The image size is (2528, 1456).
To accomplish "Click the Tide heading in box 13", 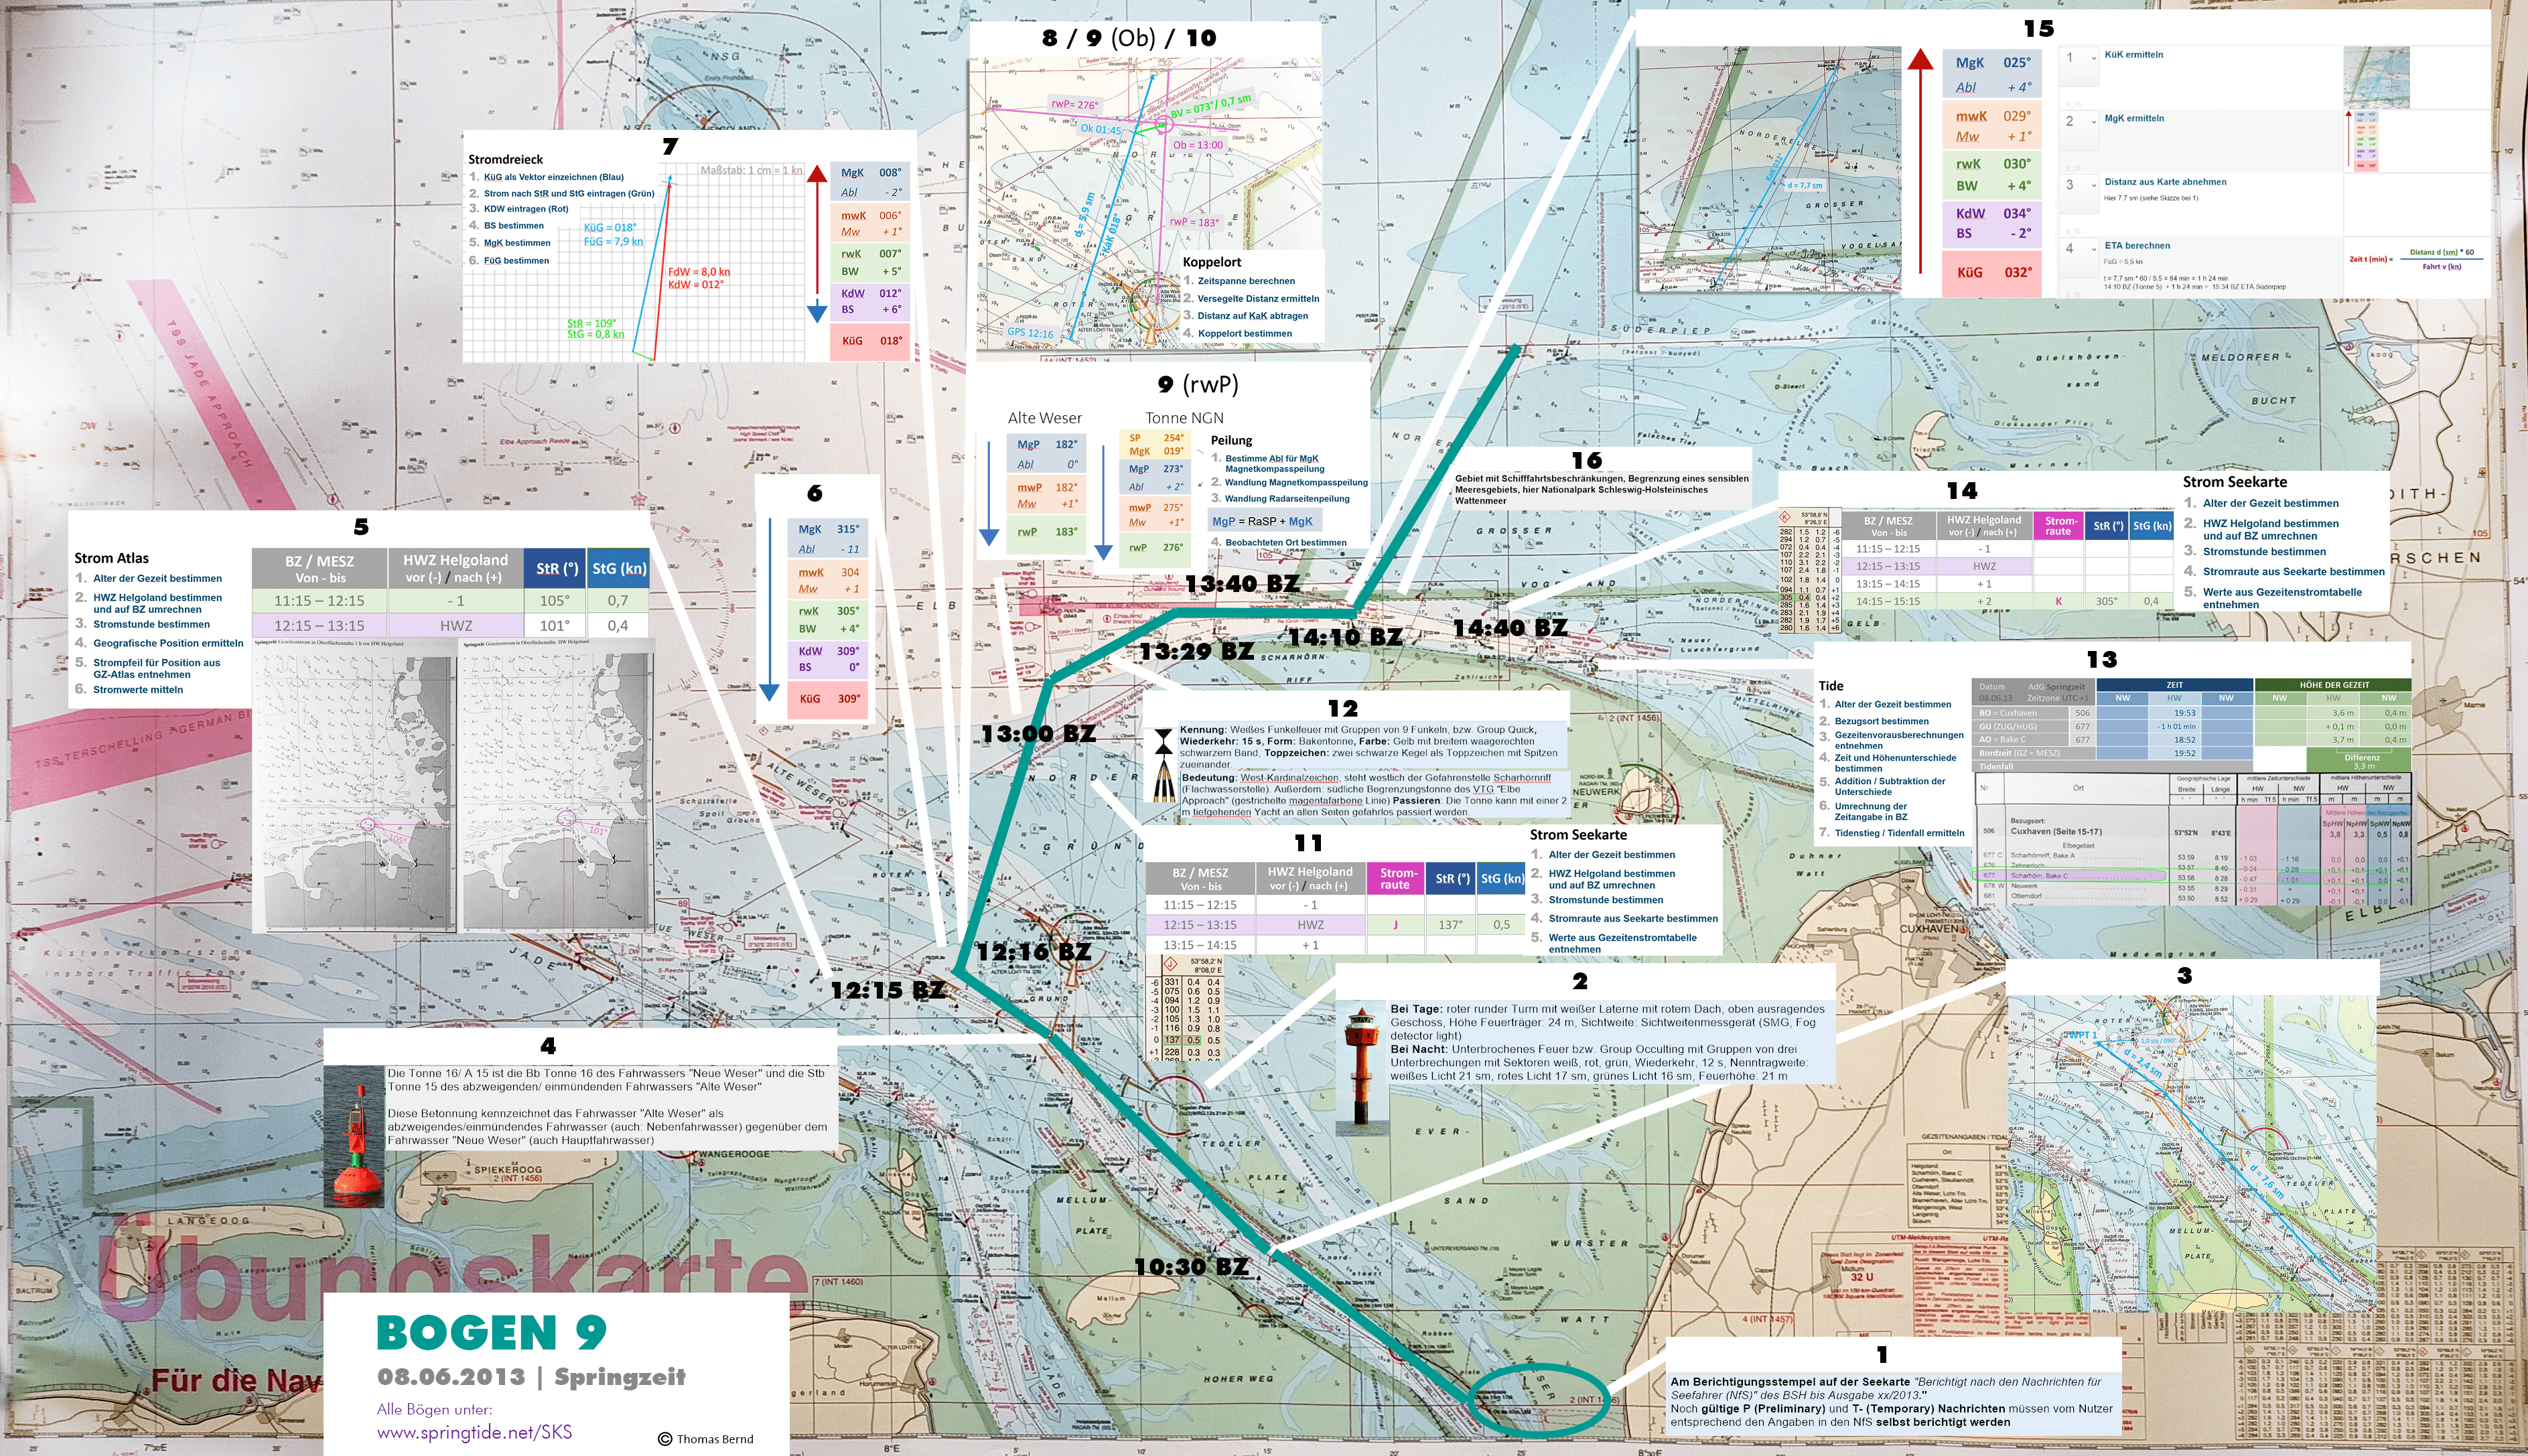I will (x=1830, y=686).
